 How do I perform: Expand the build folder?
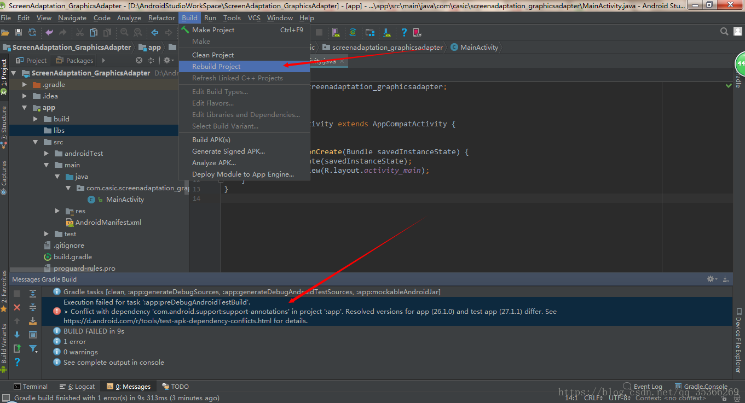[36, 119]
